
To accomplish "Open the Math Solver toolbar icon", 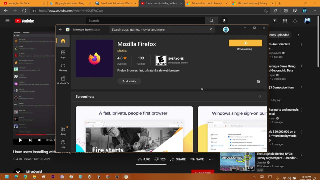I will (x=286, y=11).
